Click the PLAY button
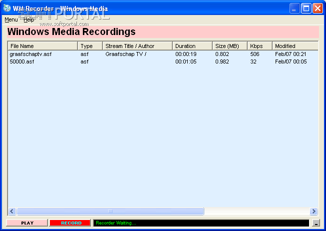Screen dimensions: 326x231 pos(27,223)
